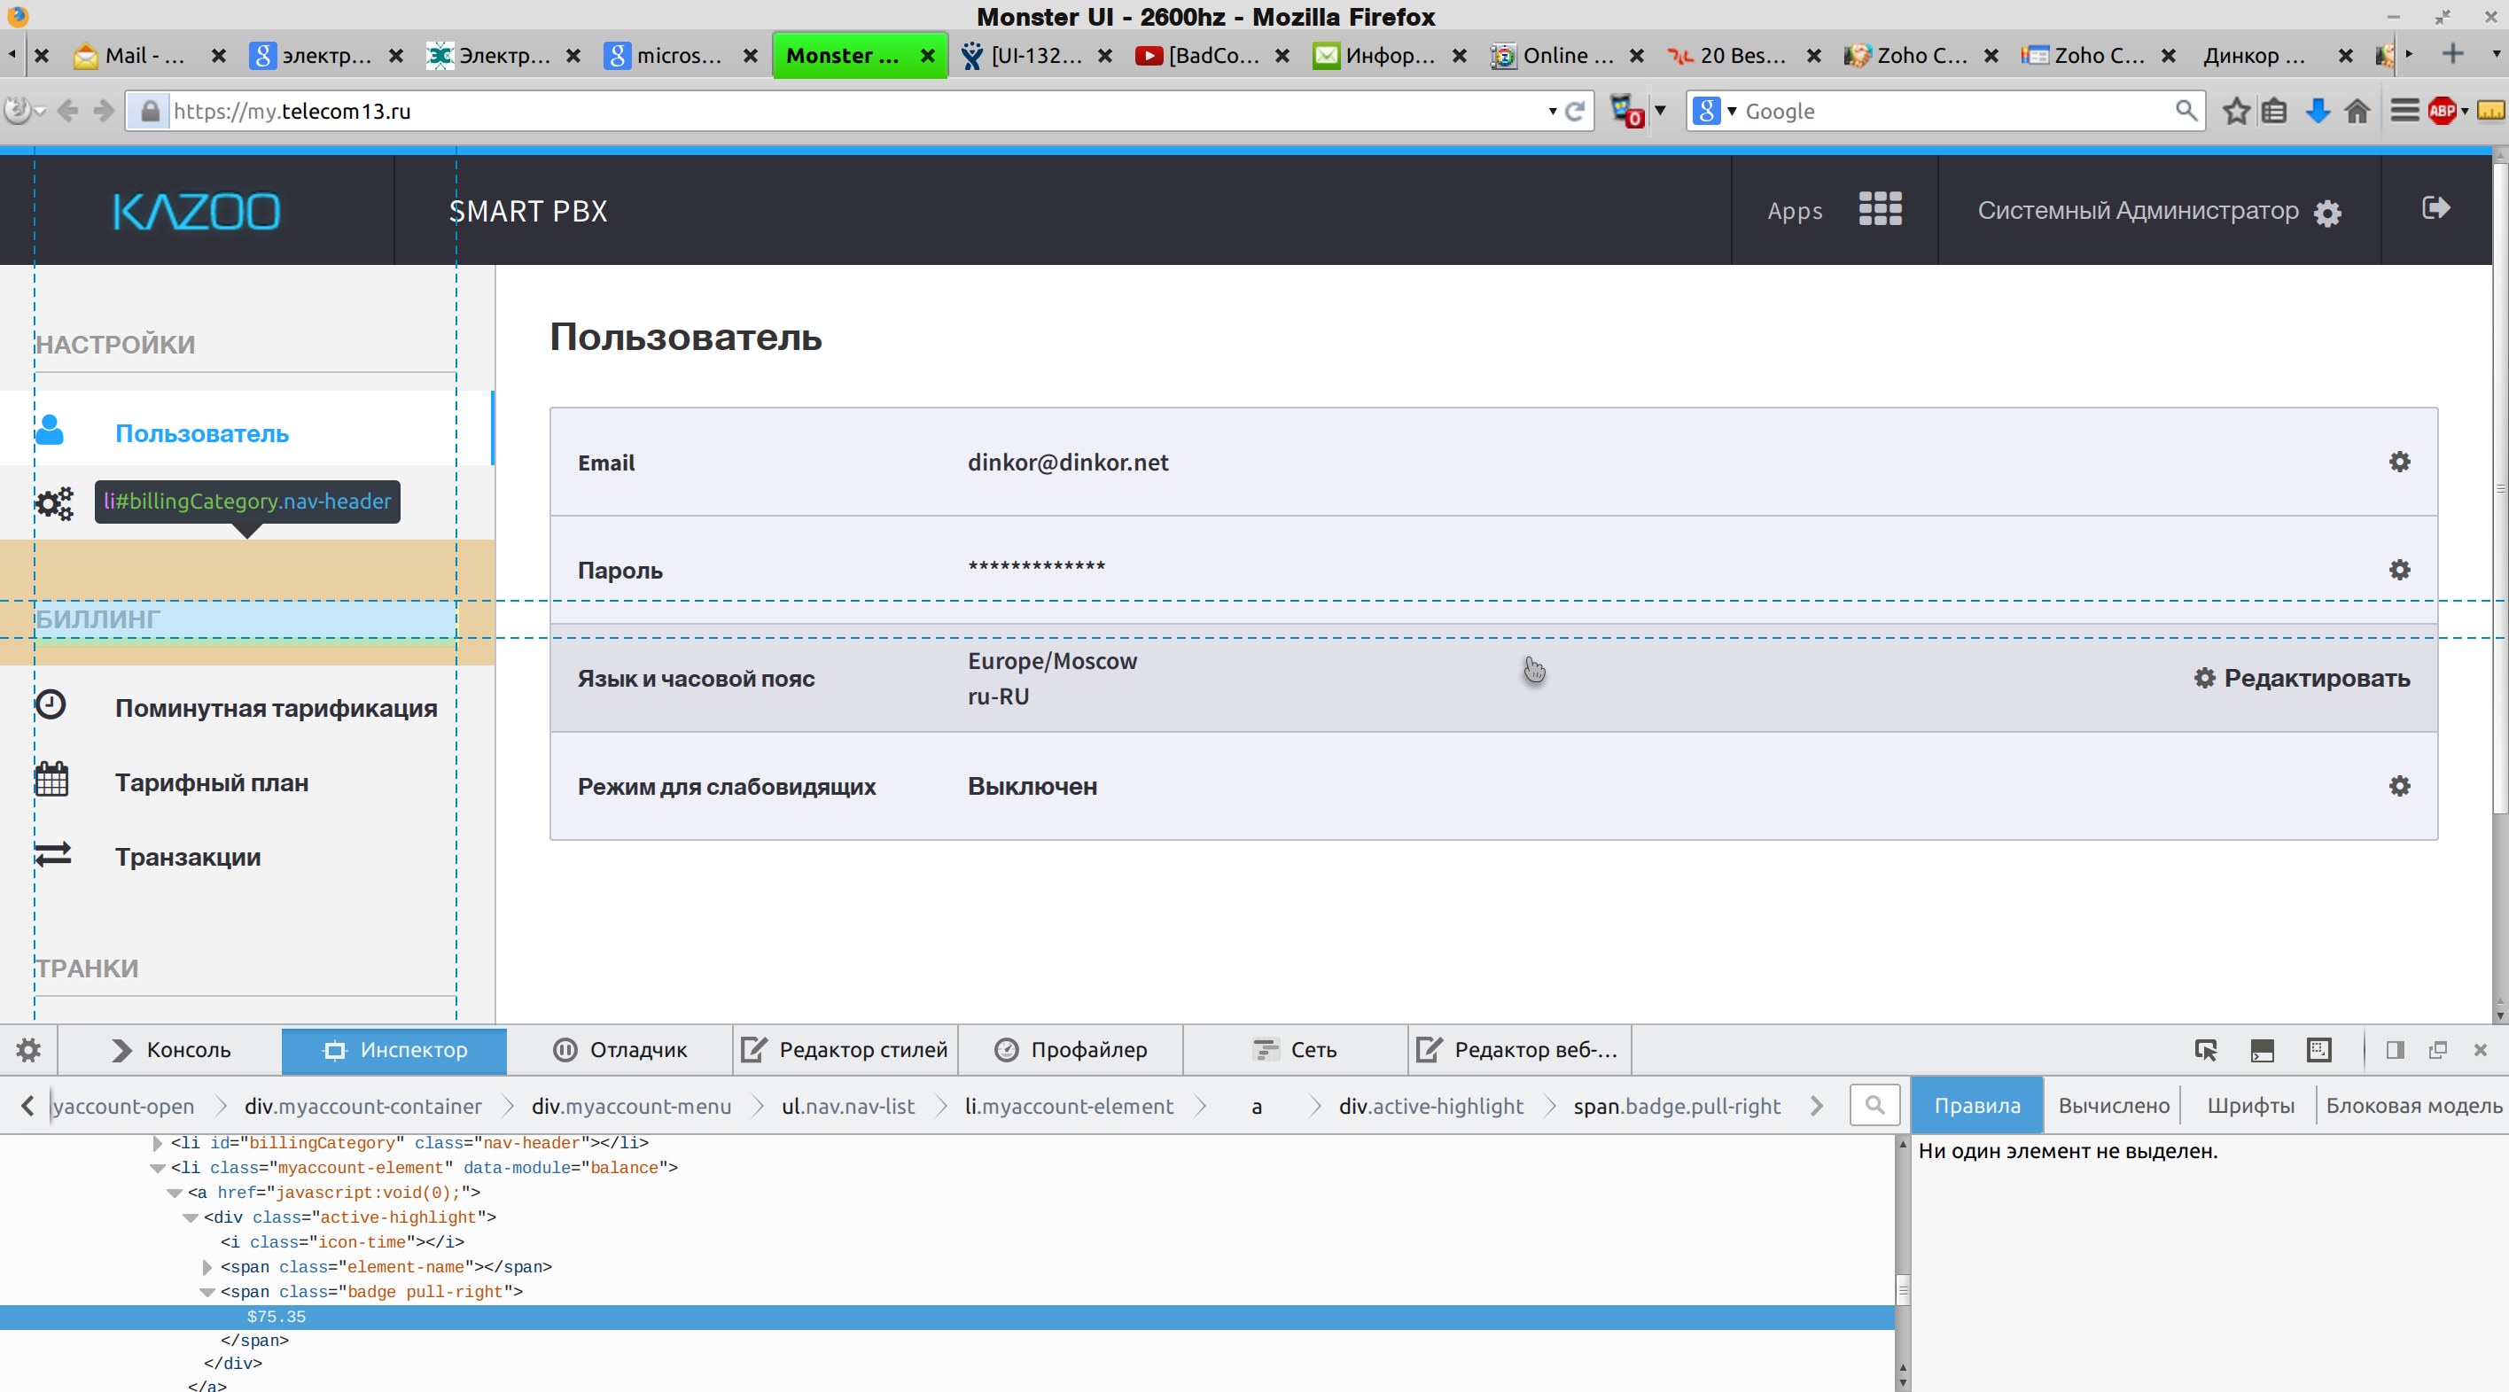Click the dock-to-side icon in devtools

pyautogui.click(x=2395, y=1050)
